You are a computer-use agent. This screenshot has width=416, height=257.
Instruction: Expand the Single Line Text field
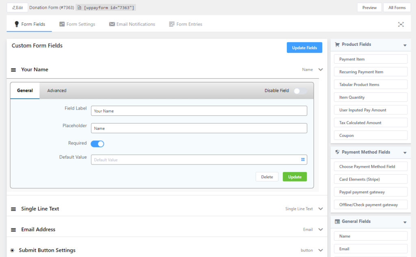tap(321, 209)
